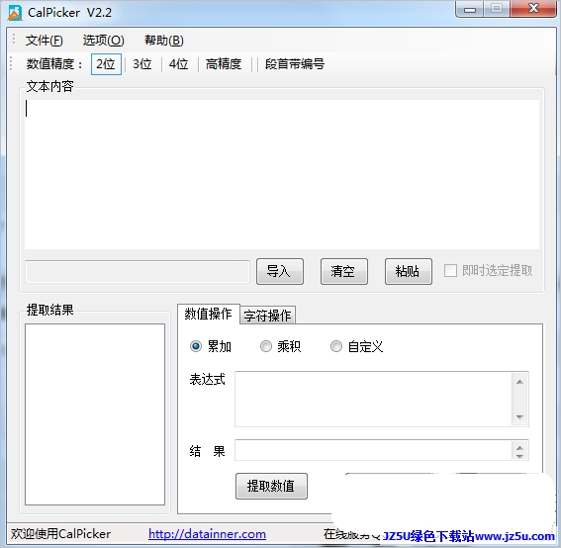Click the 表达式 scrollbar down arrow

pyautogui.click(x=519, y=417)
